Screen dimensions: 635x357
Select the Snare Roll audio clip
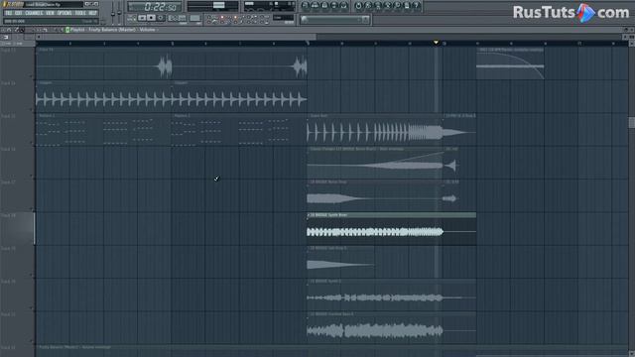coord(375,130)
